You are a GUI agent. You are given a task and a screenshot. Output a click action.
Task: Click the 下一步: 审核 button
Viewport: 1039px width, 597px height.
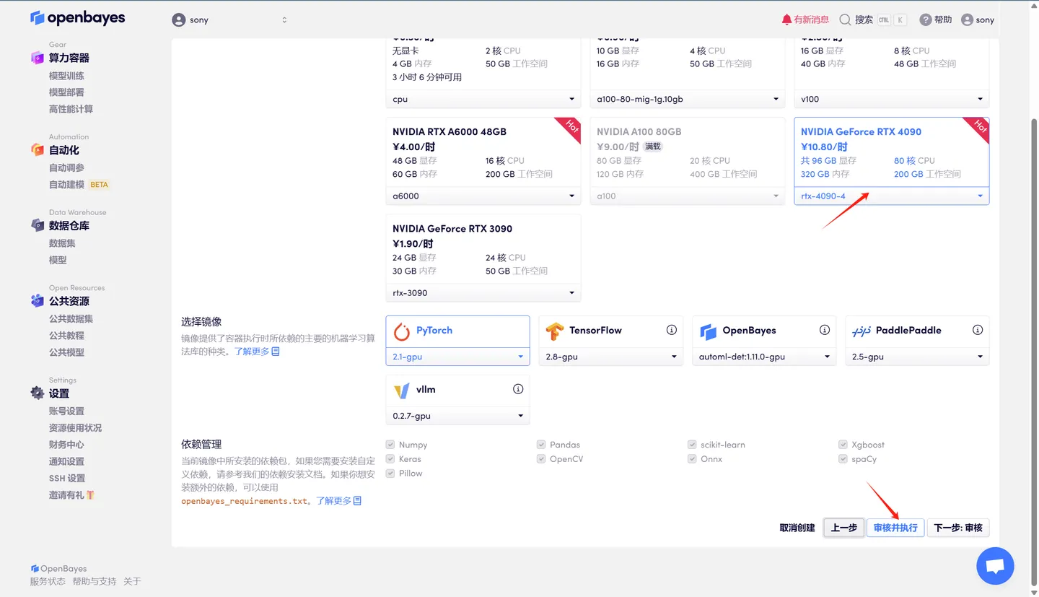[x=958, y=528]
